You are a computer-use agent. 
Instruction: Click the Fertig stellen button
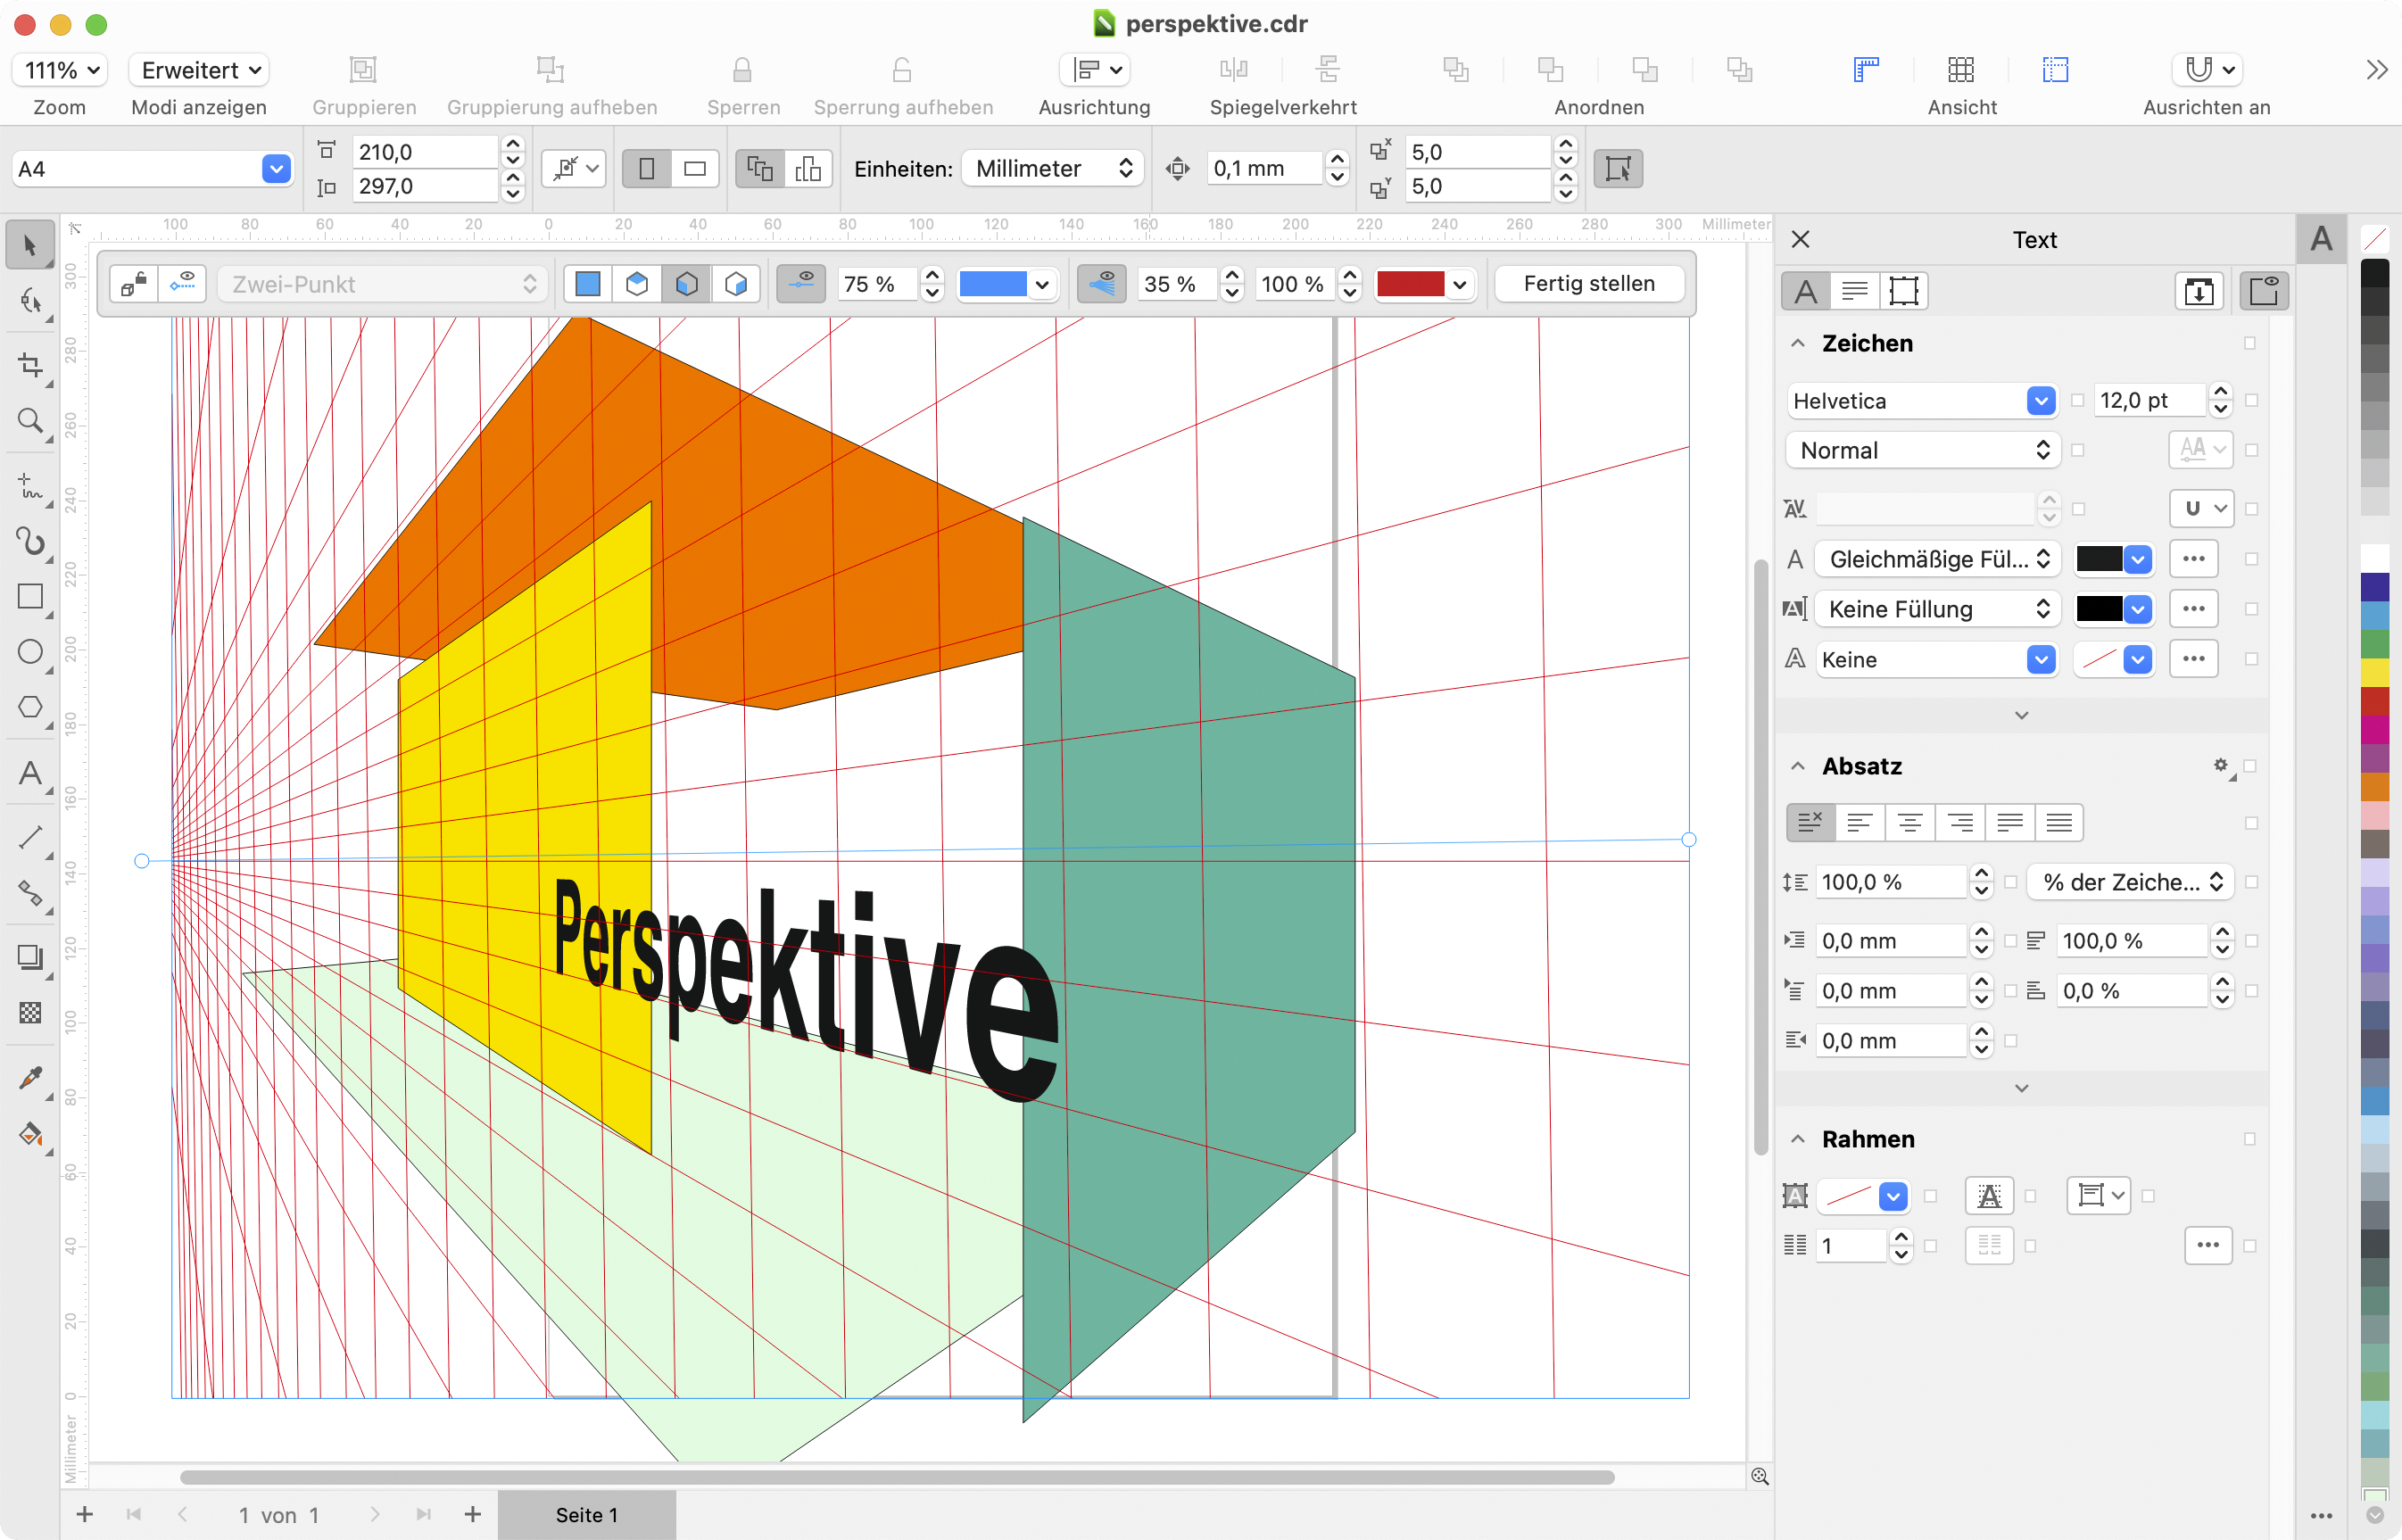click(x=1588, y=284)
